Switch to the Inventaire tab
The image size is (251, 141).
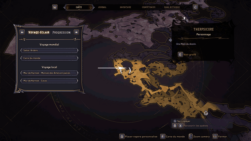pyautogui.click(x=125, y=7)
